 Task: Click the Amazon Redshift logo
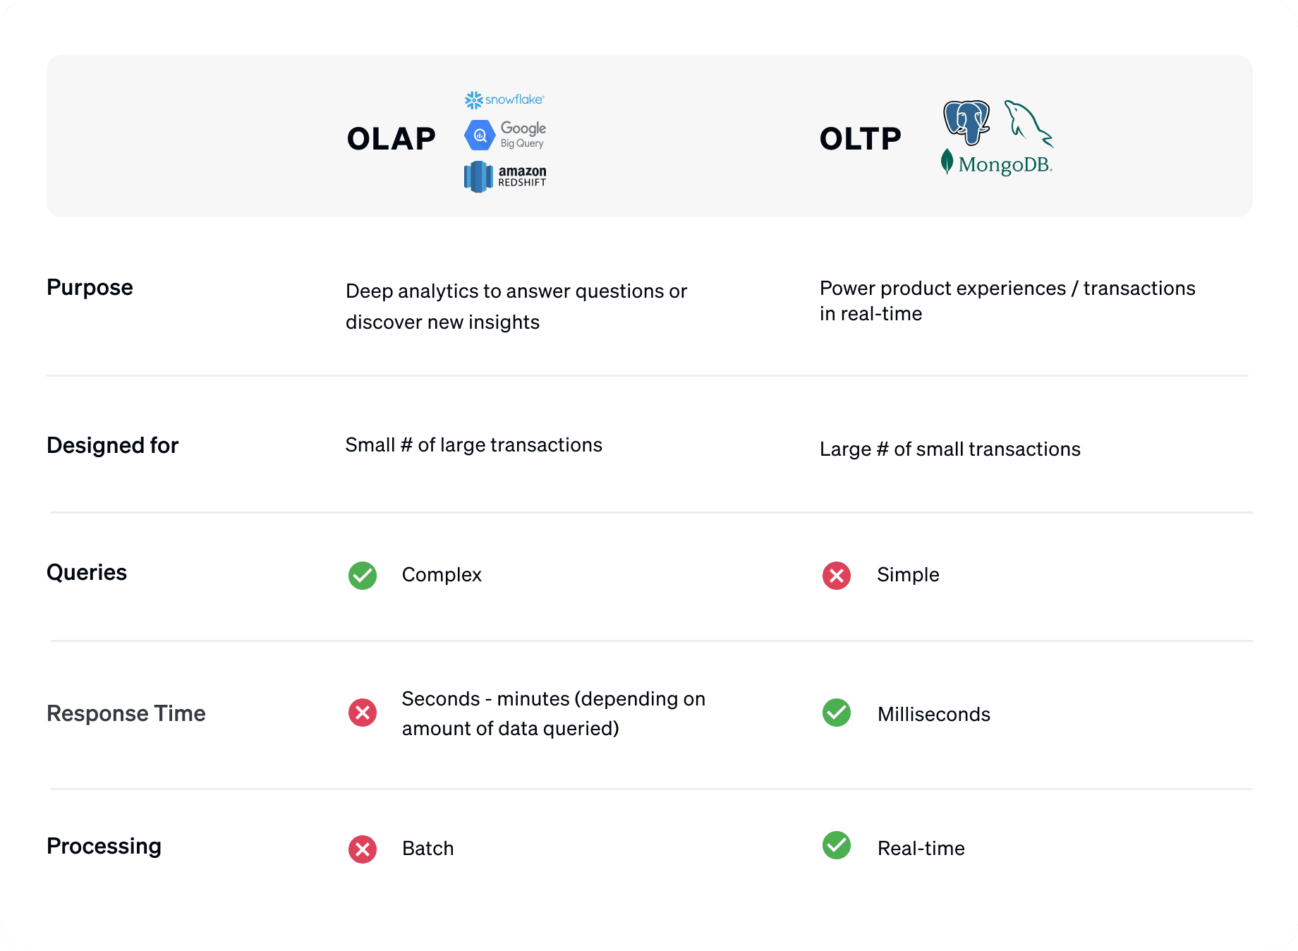pos(505,176)
